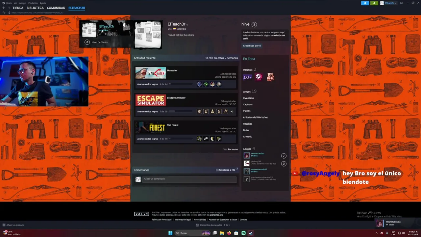The width and height of the screenshot is (421, 237).
Task: Open the Maneater game thumbnail
Action: [151, 73]
